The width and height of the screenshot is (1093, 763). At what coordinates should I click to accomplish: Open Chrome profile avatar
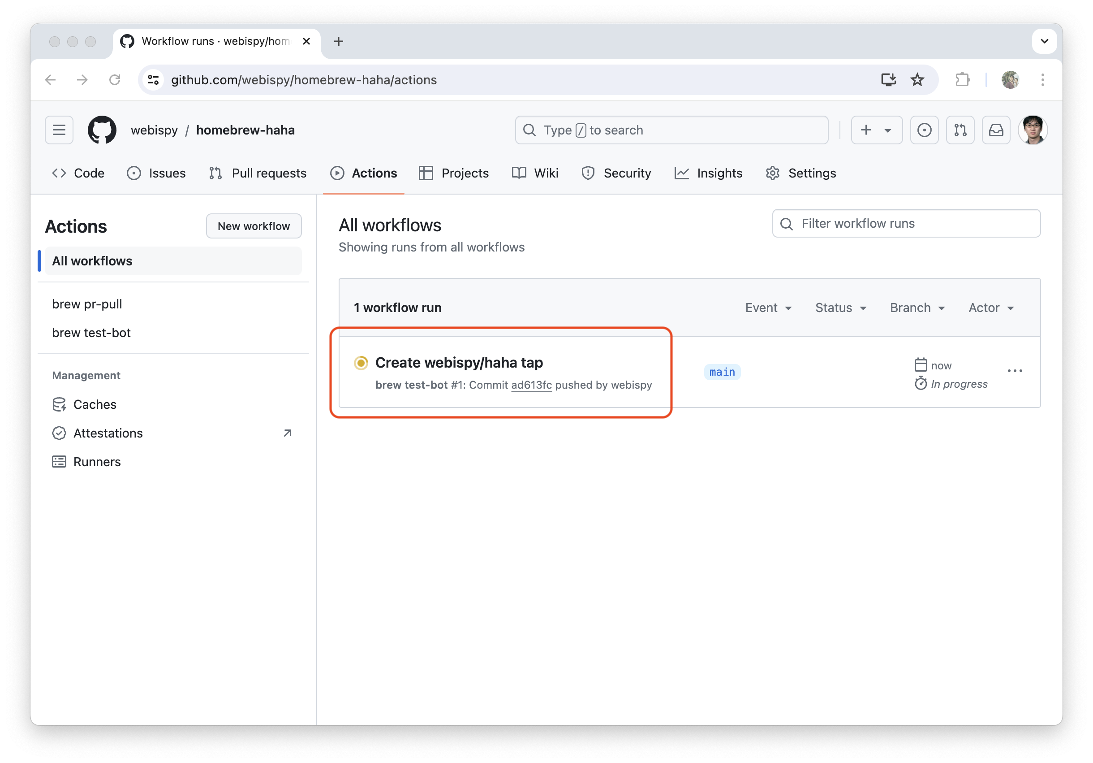point(1010,79)
